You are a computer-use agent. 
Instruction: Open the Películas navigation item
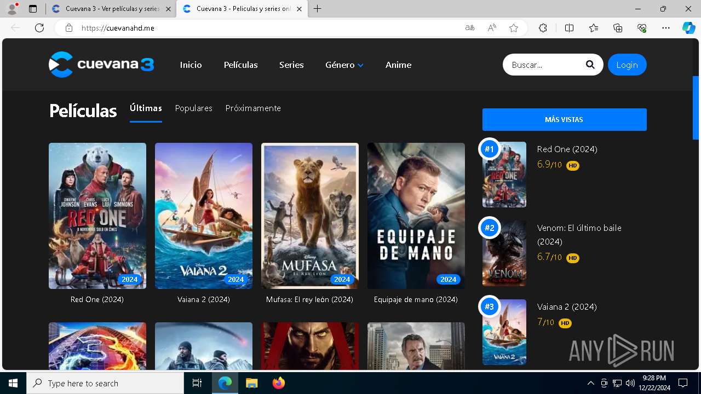(x=241, y=65)
